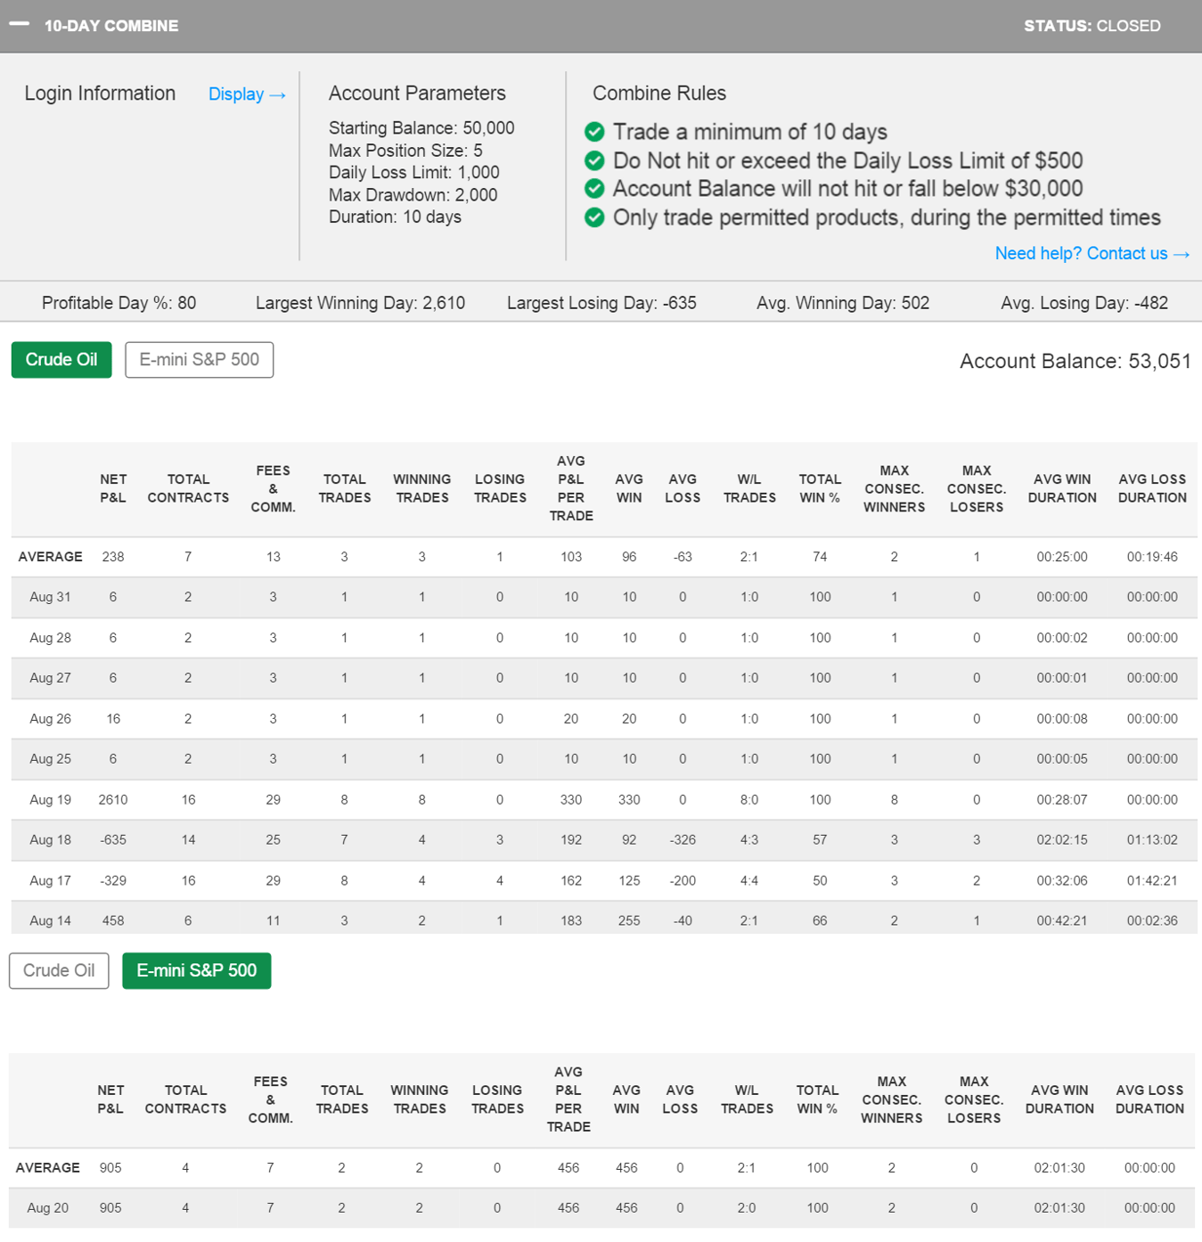
Task: Click the lower green E-mini S&P 500 tab
Action: 196,971
